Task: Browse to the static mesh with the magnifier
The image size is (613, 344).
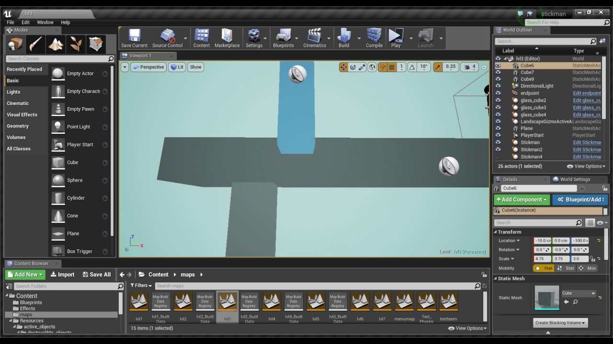Action: point(575,302)
